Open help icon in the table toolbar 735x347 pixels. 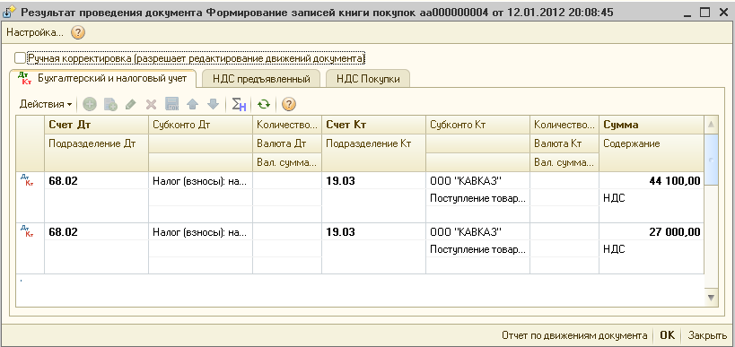(x=289, y=104)
